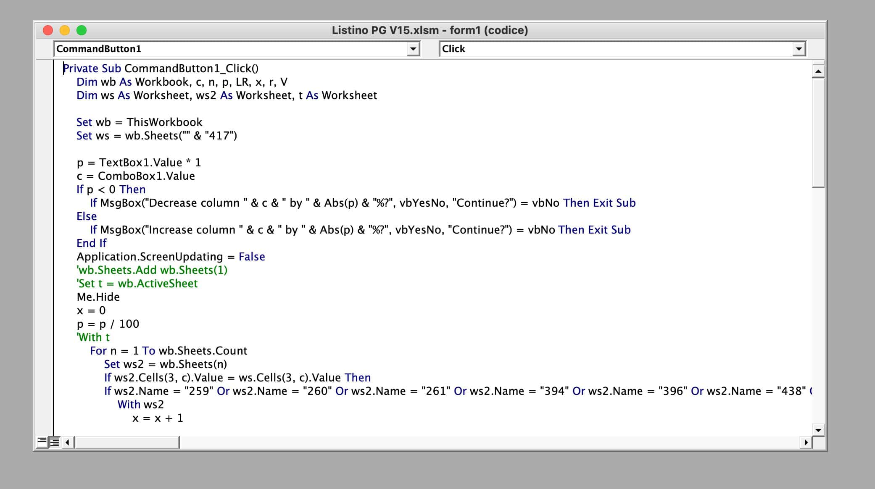Click the vertical scrollbar down arrow
This screenshot has height=489, width=875.
(x=818, y=430)
